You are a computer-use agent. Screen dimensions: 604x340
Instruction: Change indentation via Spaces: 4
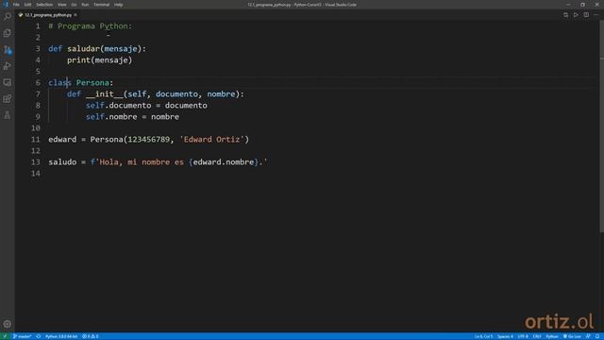[x=506, y=336]
